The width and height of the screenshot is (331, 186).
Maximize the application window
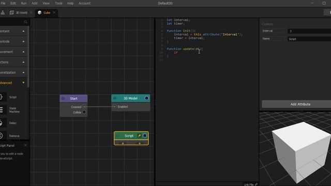324,3
